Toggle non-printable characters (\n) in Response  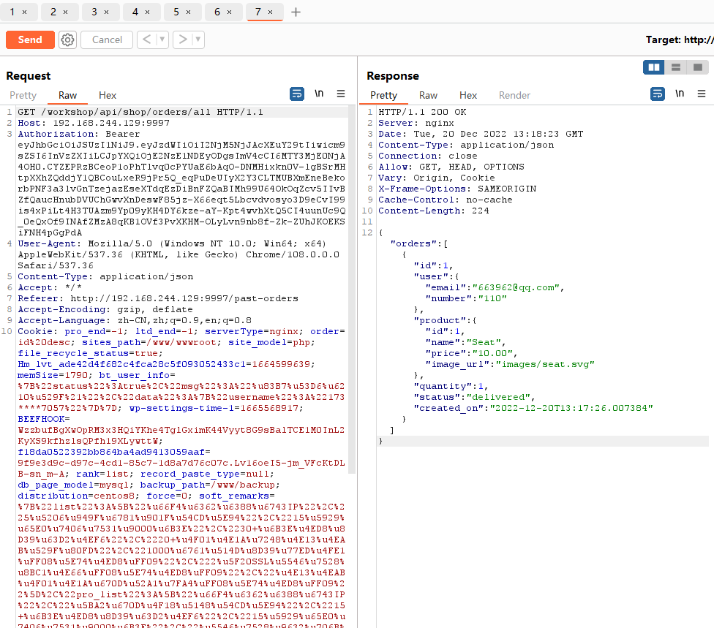(x=680, y=94)
